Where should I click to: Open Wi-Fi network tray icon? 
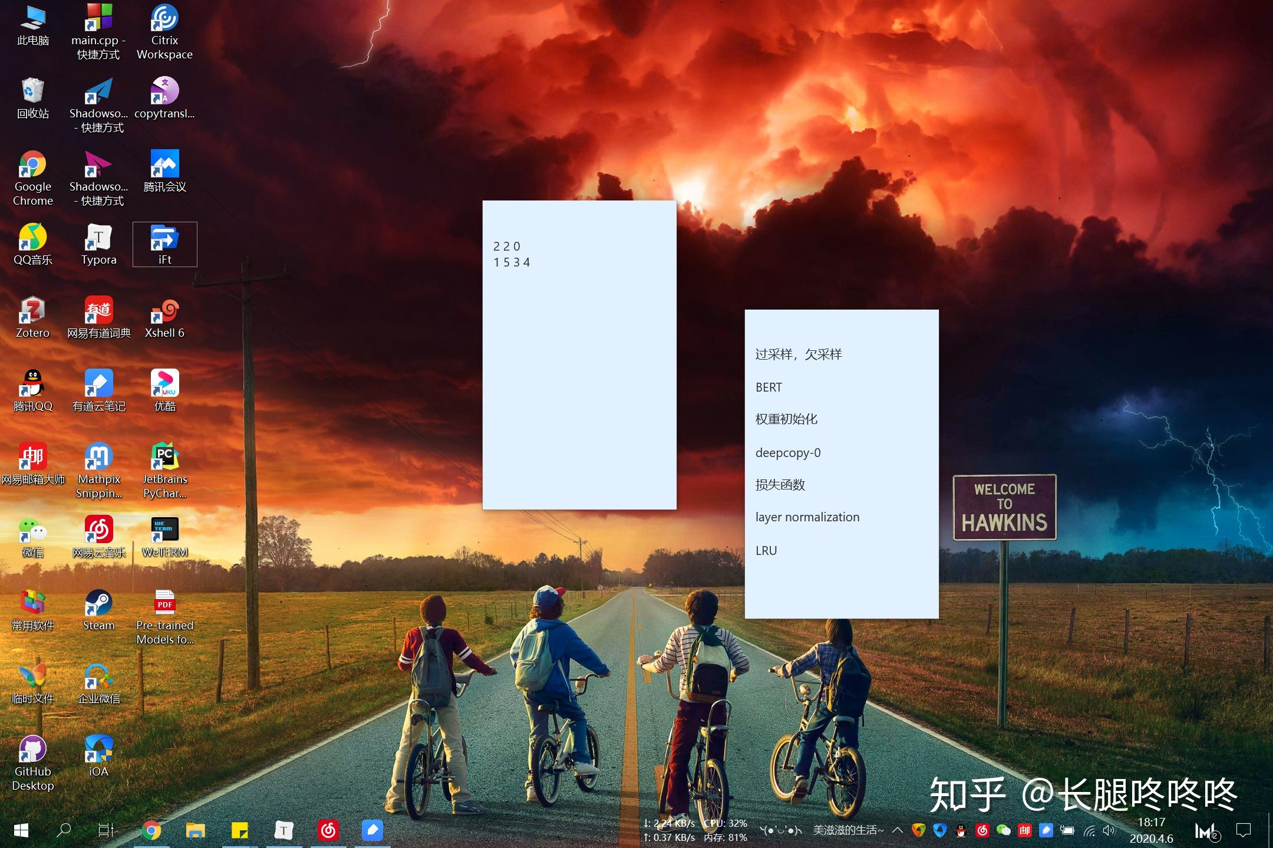(x=1089, y=830)
